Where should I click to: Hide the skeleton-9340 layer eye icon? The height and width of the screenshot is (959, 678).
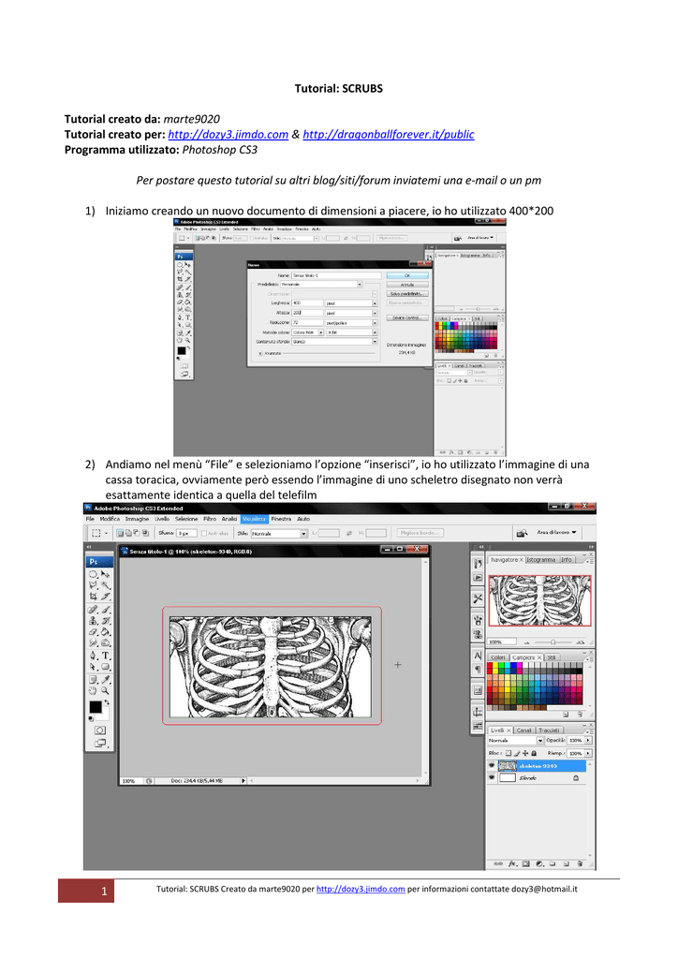pyautogui.click(x=492, y=765)
